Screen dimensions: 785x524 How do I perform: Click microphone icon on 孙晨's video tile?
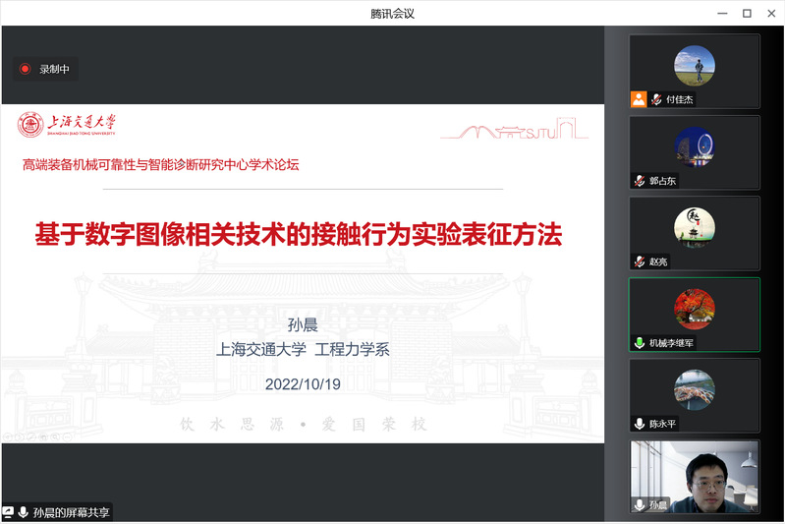[x=641, y=505]
